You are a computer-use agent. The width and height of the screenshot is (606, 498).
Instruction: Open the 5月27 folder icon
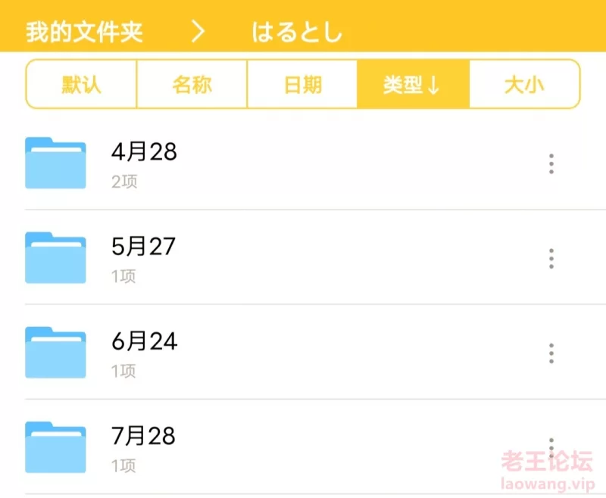point(55,257)
